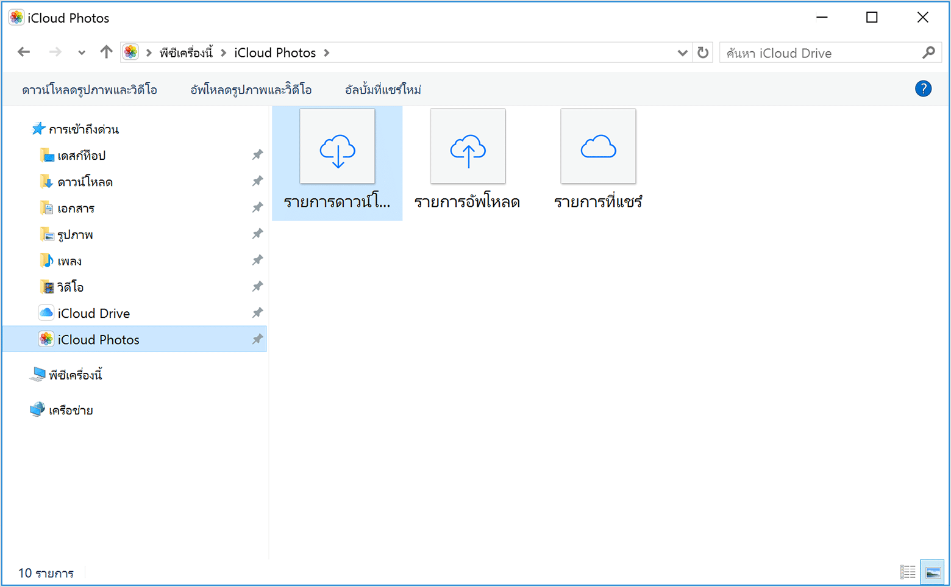Open the recent locations dropdown arrow
Screen dimensions: 951x587
click(x=82, y=53)
